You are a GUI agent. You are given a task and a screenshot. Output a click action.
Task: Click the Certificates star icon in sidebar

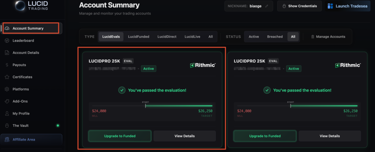click(7, 77)
